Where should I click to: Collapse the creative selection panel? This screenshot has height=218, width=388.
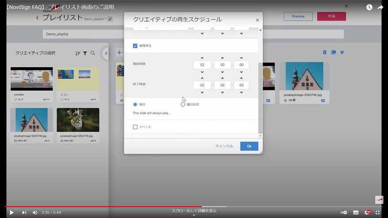click(106, 53)
